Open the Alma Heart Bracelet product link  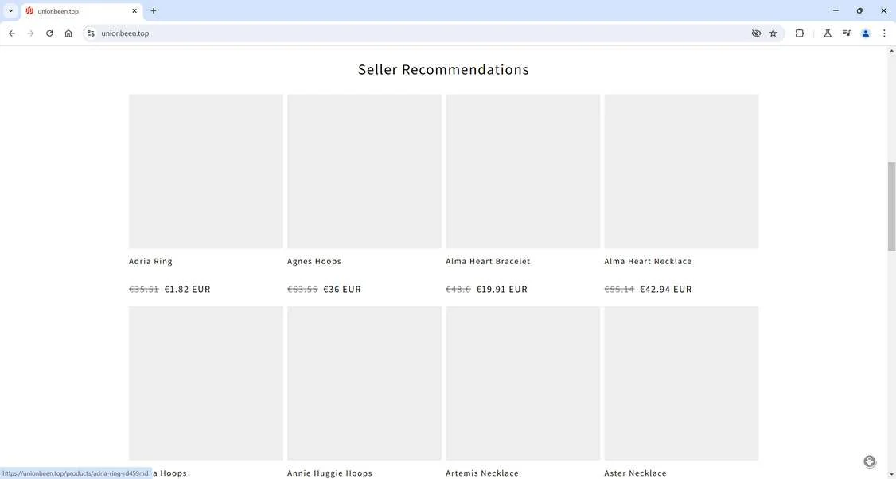click(x=488, y=261)
